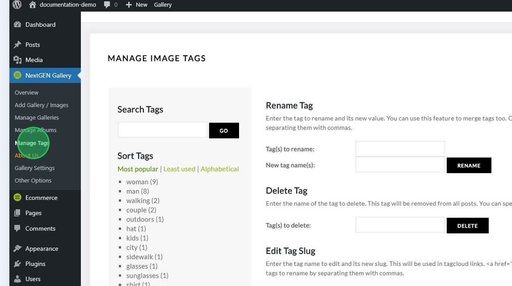The width and height of the screenshot is (512, 286).
Task: Click the Dashboard gauge icon
Action: coord(17,25)
